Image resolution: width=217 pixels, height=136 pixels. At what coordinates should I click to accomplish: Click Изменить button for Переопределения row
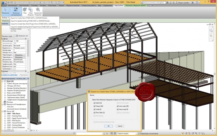pyautogui.click(x=19, y=55)
